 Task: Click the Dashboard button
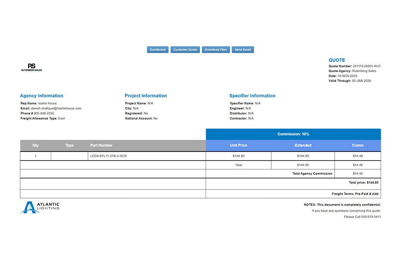click(x=157, y=50)
